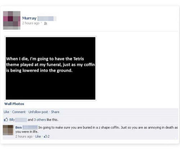This screenshot has width=180, height=153.
Task: Click the Comment link under the photo
Action: click(19, 112)
